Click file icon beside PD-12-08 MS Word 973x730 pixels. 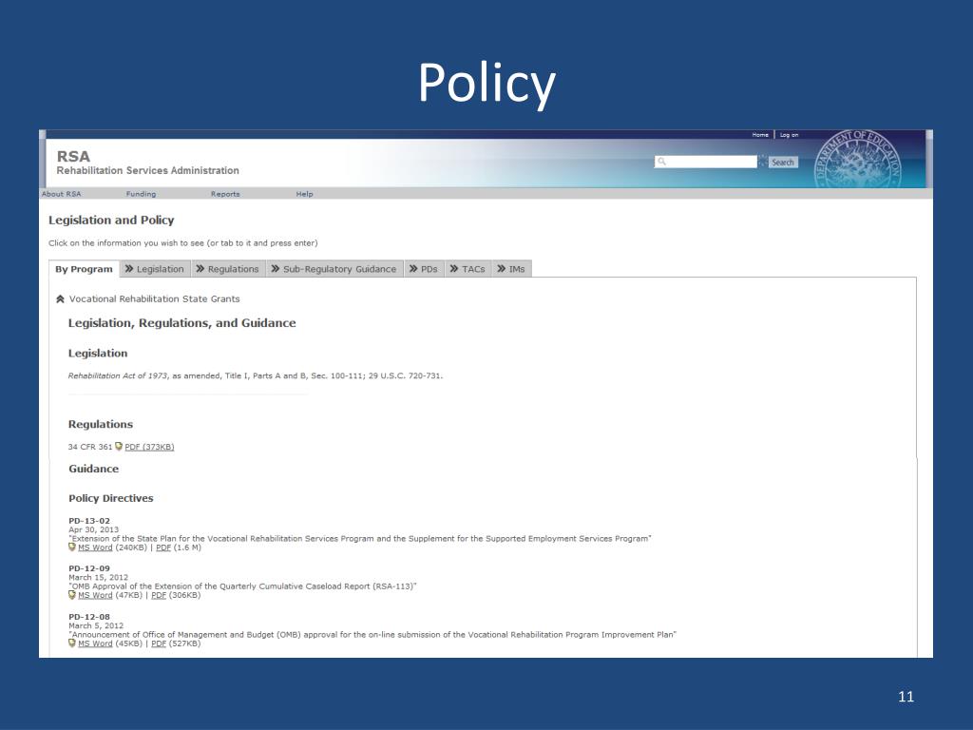point(72,644)
